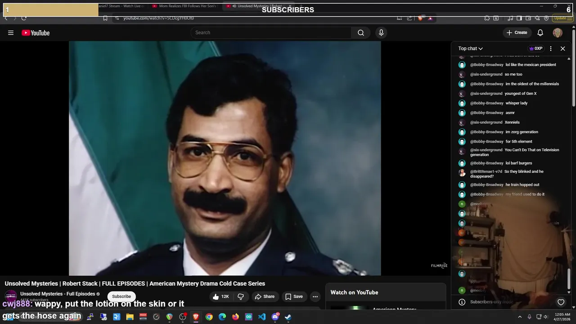
Task: Open Google Chrome from taskbar
Action: tap(209, 317)
